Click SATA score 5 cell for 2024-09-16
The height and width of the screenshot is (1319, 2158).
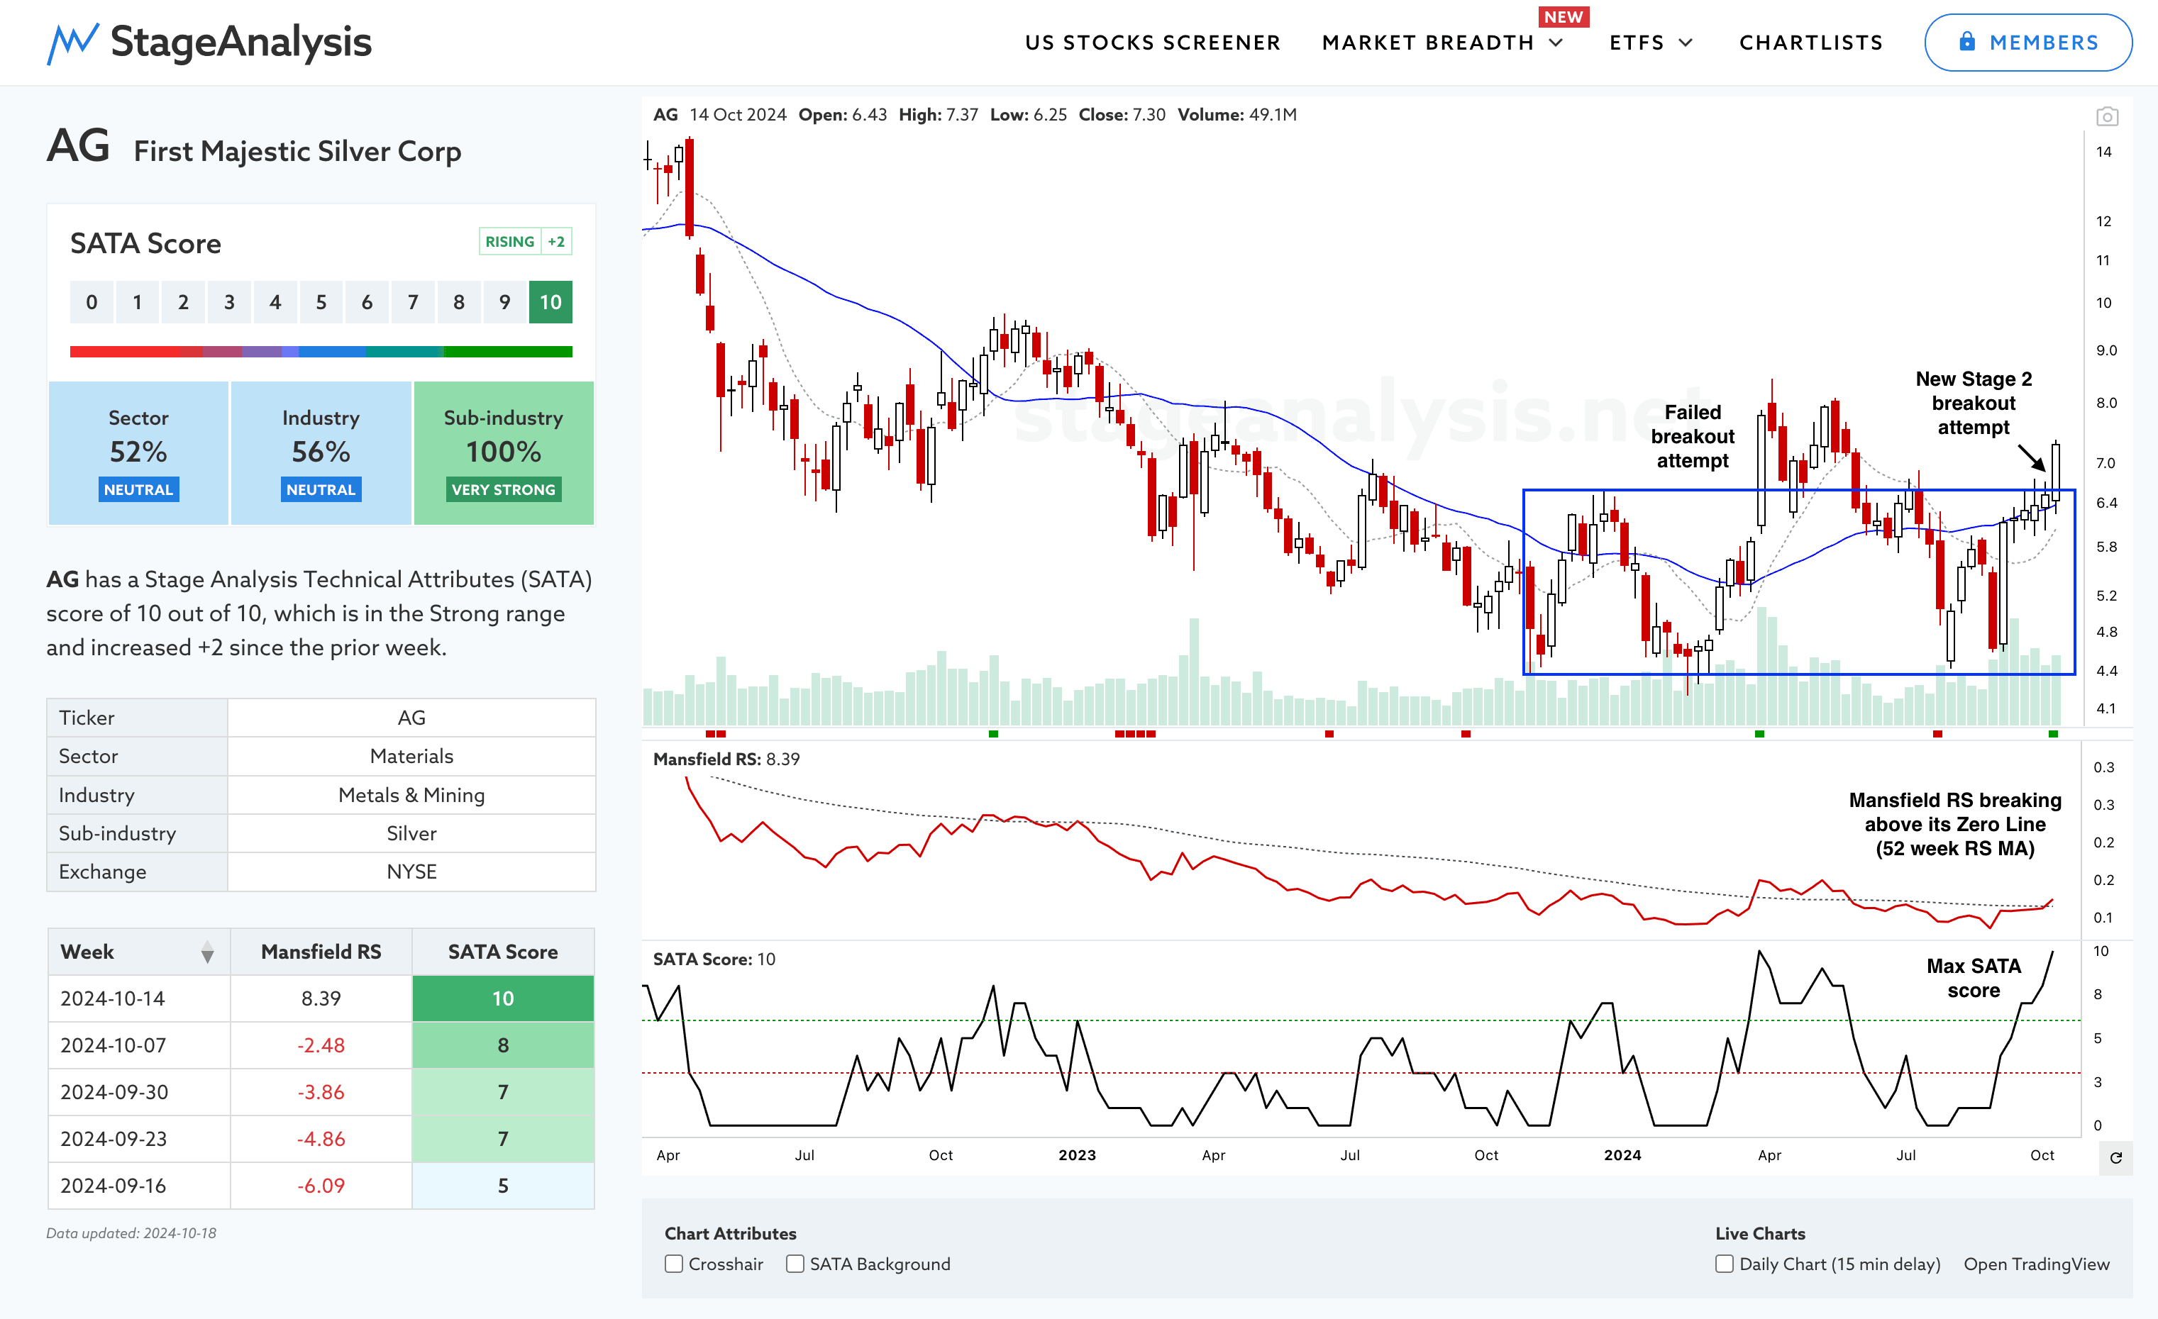(503, 1186)
